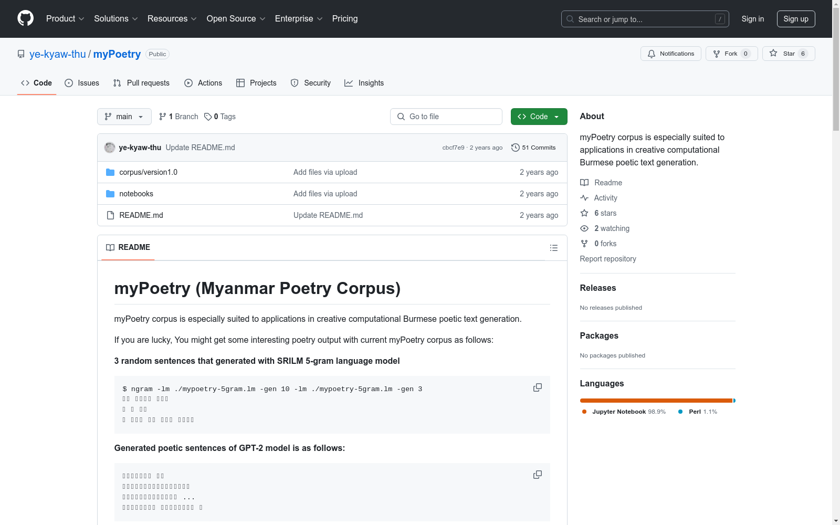Open Add files via upload commit for notebooks
The height and width of the screenshot is (525, 840).
tap(325, 194)
